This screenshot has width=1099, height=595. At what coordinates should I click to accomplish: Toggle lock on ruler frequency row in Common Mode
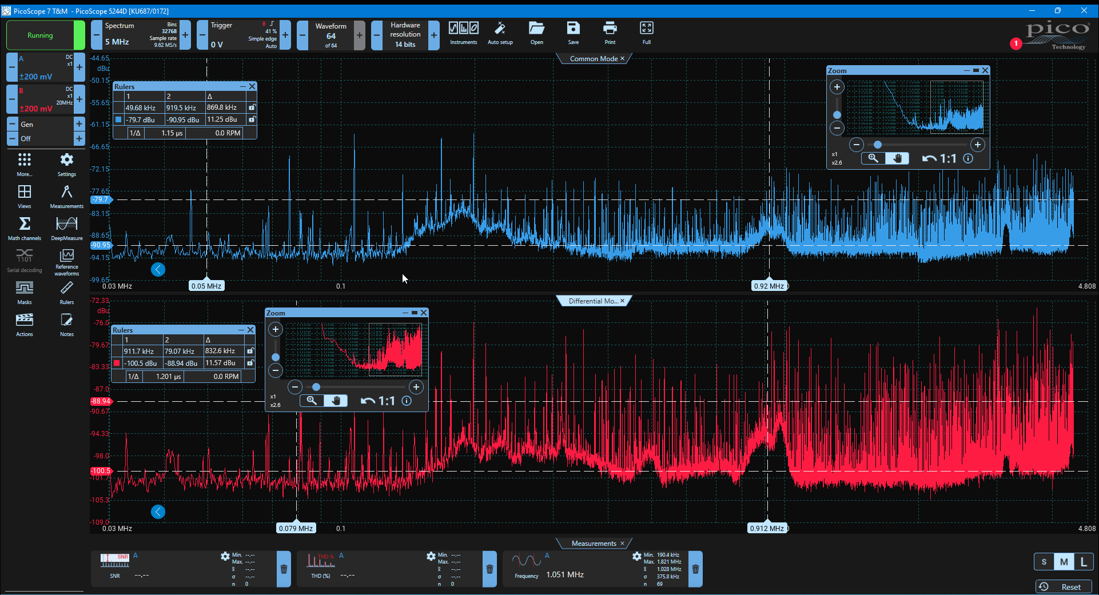point(252,107)
